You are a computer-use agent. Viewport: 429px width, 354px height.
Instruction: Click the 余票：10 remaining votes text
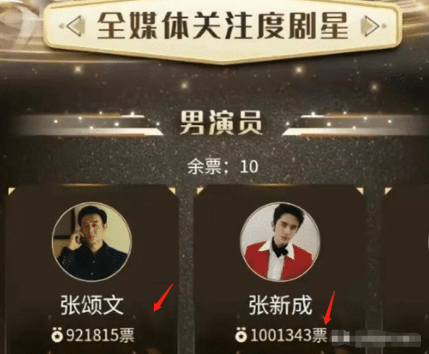[x=222, y=167]
